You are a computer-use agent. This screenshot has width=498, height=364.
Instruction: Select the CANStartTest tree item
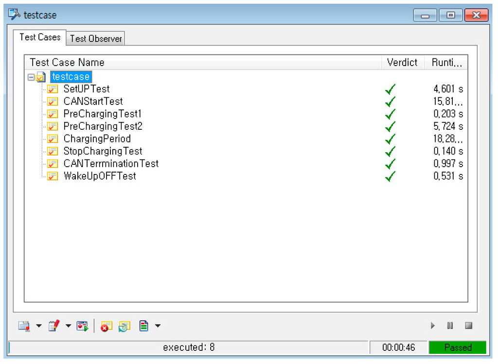[x=93, y=102]
